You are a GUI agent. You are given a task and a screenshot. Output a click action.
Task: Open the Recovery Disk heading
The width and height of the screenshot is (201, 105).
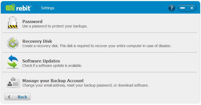point(37,41)
